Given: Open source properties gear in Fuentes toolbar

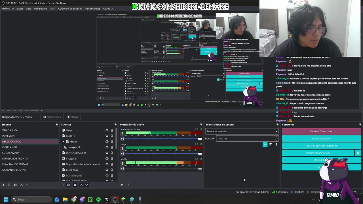Looking at the screenshot, I should point(75,185).
